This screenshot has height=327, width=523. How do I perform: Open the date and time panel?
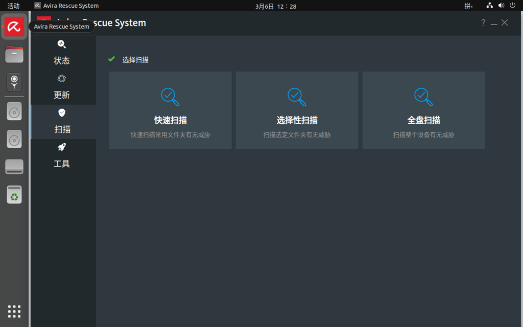pyautogui.click(x=276, y=6)
